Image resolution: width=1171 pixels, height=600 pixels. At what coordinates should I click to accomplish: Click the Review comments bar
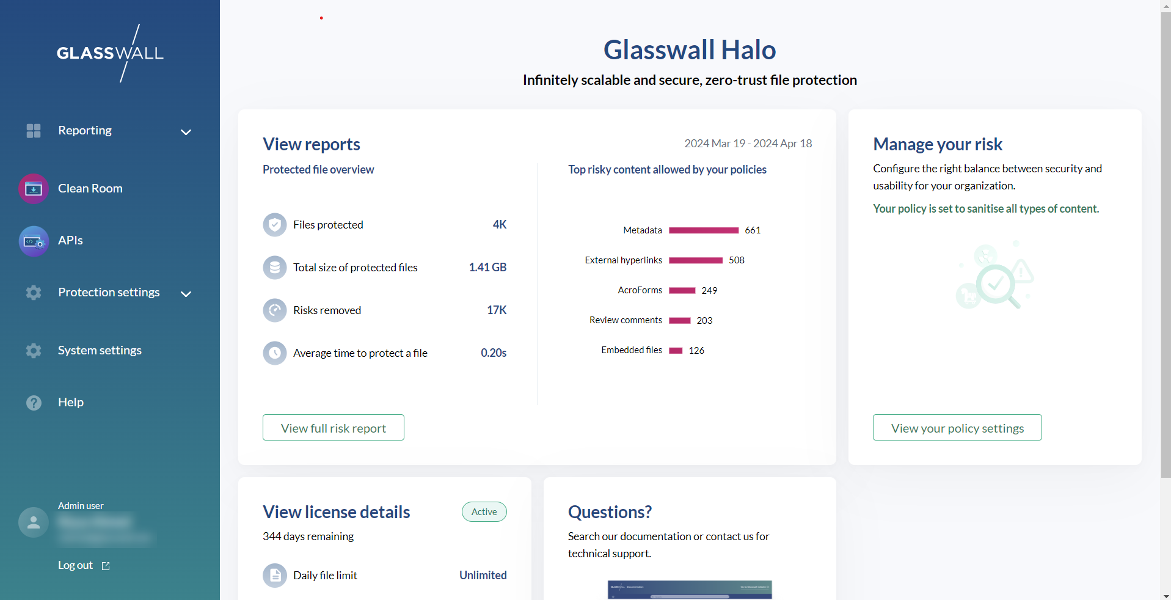pos(680,321)
